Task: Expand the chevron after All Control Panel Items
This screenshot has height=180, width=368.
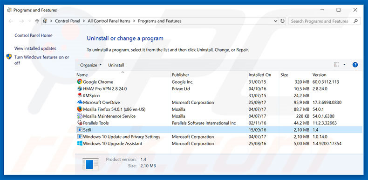Action: 134,21
